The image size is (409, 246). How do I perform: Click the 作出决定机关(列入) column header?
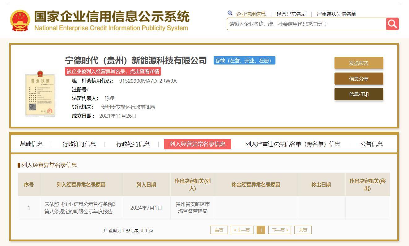point(193,185)
